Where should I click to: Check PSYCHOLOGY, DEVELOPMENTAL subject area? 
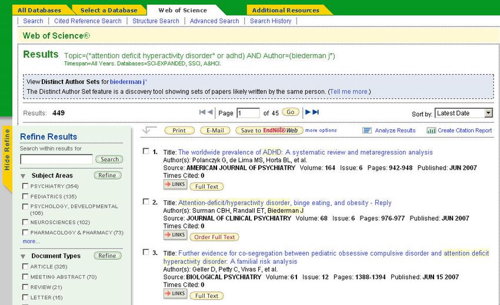pos(25,206)
